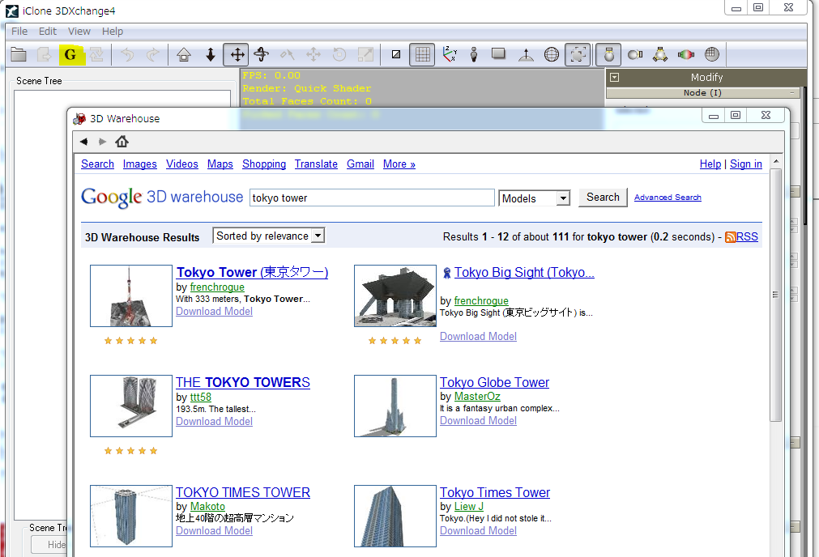Open the author ttt58 profile link
Viewport: 819px width, 557px height.
click(x=201, y=398)
